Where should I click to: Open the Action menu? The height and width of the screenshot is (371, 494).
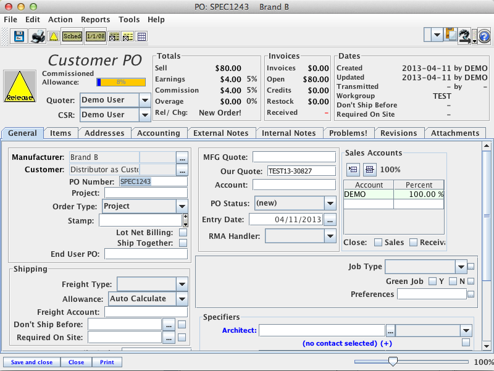pos(60,20)
